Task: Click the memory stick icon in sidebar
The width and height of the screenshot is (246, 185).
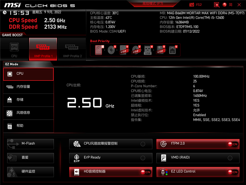Action: tap(10, 87)
